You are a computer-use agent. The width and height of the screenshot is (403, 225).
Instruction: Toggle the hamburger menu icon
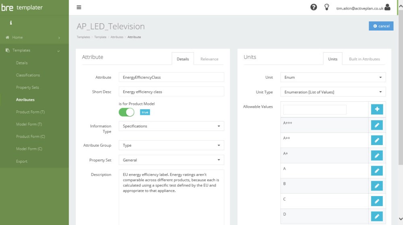[x=79, y=7]
